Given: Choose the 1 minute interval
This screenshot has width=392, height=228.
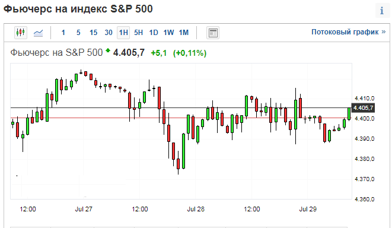Looking at the screenshot, I should pos(63,33).
